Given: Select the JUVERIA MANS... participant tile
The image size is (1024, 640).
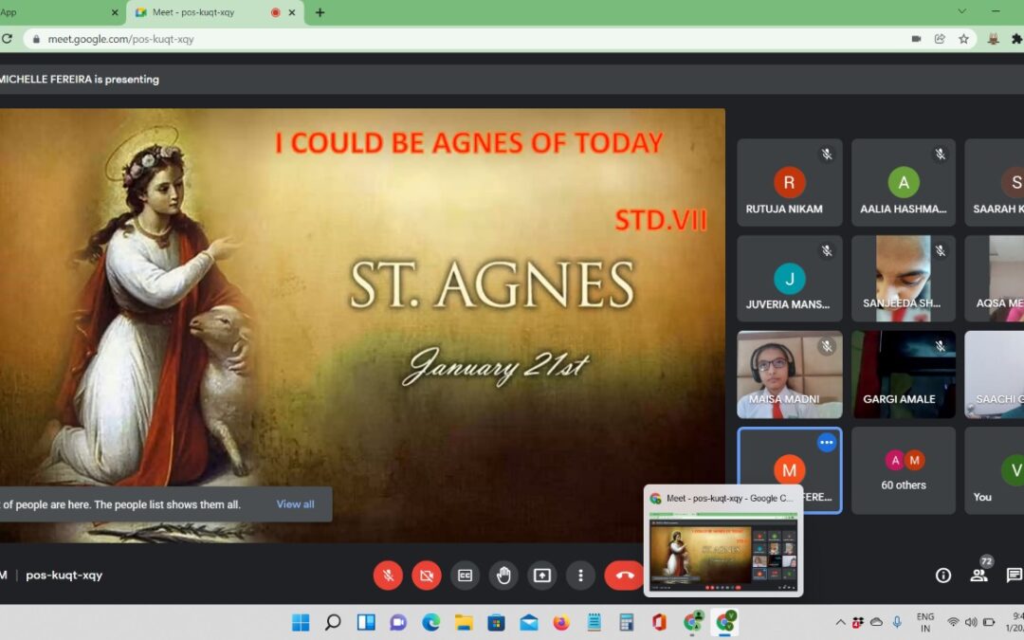Looking at the screenshot, I should pos(790,279).
